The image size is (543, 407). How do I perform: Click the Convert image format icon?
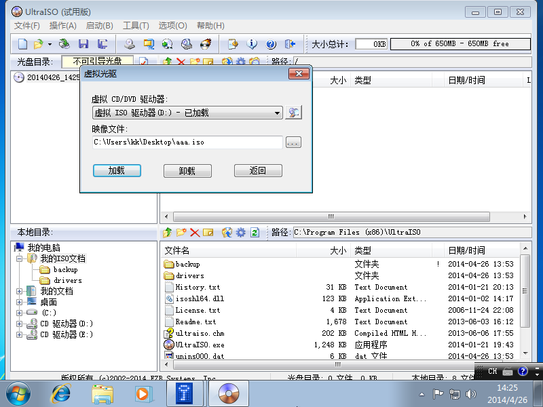168,44
